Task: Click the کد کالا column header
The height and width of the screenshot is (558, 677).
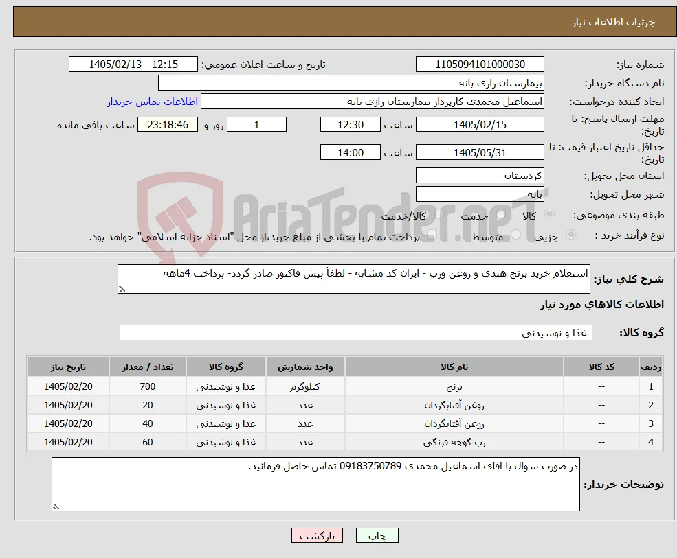Action: point(601,367)
